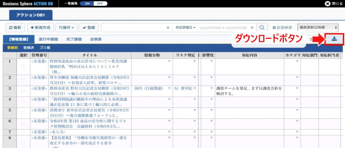345x148 pixels.
Task: Open 拡張検索 advanced search gear
Action: (283, 28)
